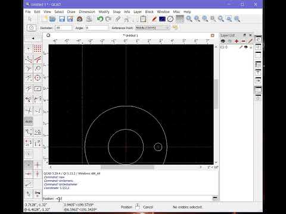Float the Layer List panel
The image size is (286, 214).
point(245,35)
